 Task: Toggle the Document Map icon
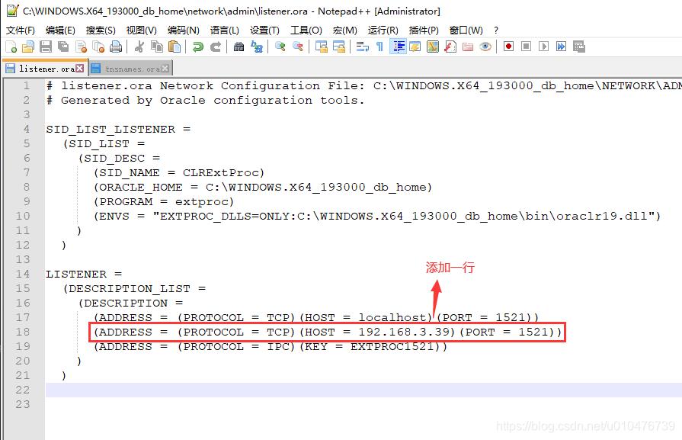pyautogui.click(x=433, y=47)
